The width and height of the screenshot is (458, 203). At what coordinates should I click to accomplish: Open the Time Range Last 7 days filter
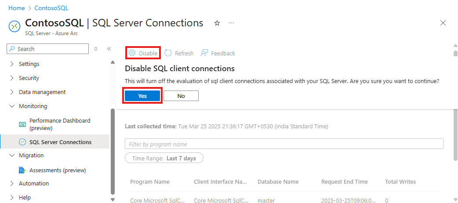pyautogui.click(x=164, y=158)
